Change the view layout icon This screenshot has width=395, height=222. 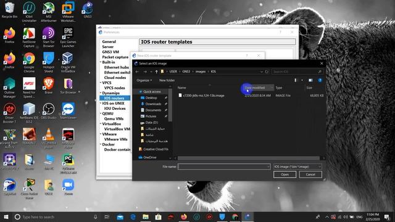(x=296, y=80)
